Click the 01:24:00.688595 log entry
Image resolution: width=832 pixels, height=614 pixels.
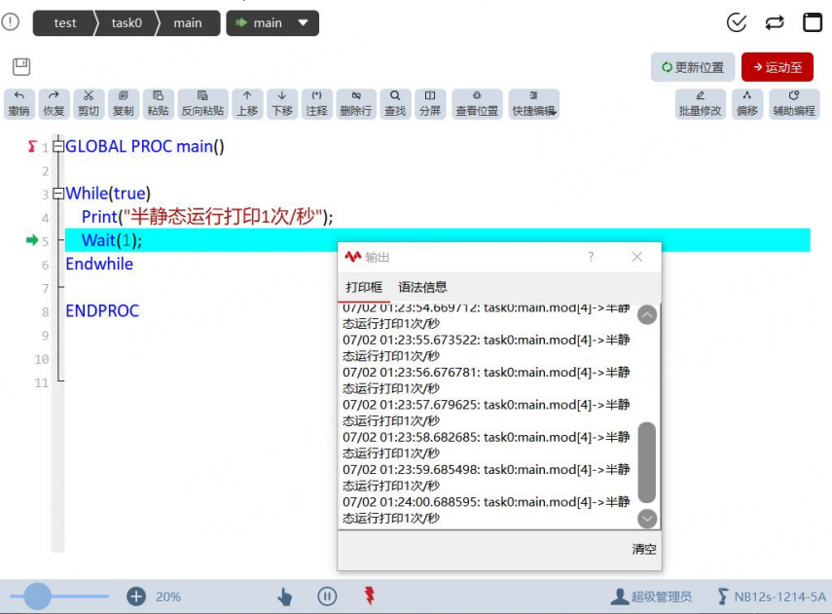pos(486,510)
